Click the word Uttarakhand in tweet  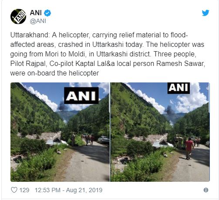click(30, 35)
